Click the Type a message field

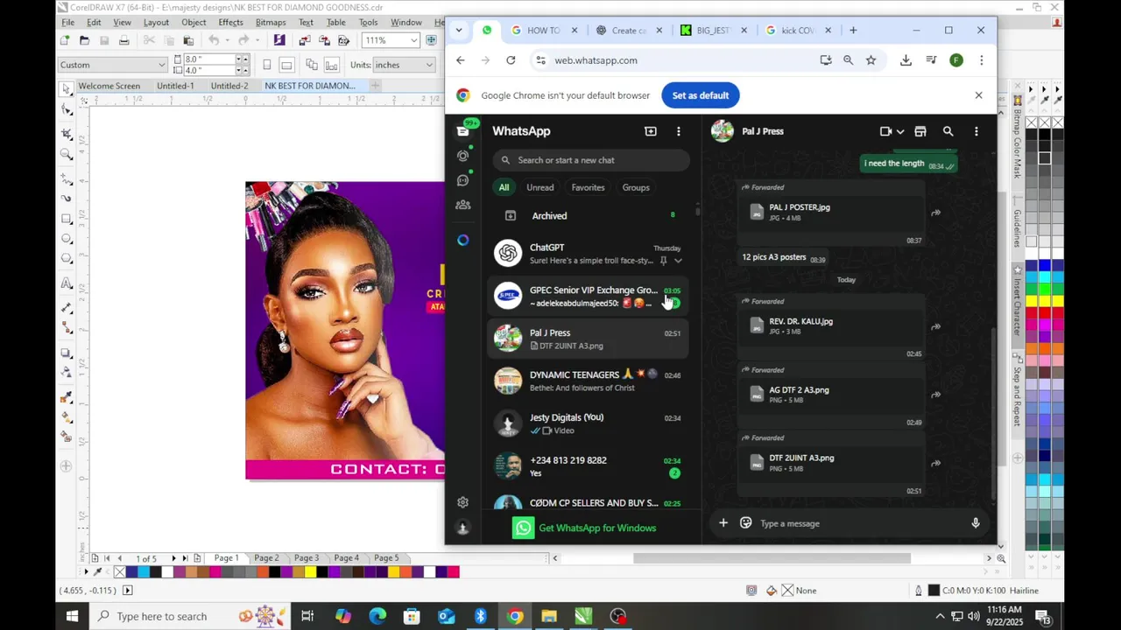click(x=858, y=523)
